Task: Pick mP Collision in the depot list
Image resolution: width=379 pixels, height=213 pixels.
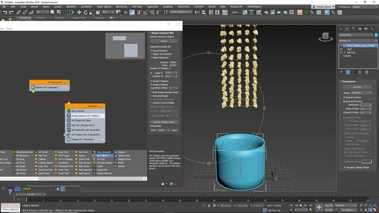Action: coord(102,156)
